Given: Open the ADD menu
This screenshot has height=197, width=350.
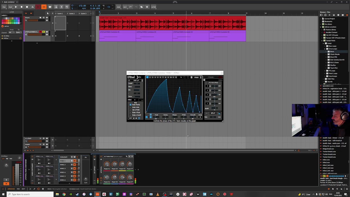Looking at the screenshot, I should click(x=118, y=7).
